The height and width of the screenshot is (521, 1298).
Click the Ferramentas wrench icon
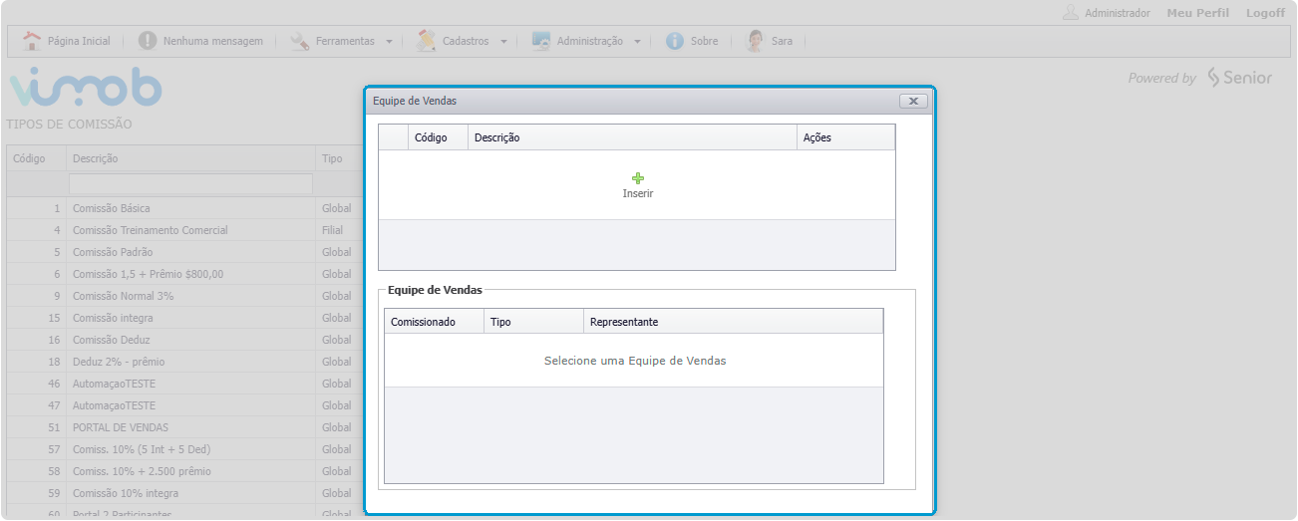300,41
